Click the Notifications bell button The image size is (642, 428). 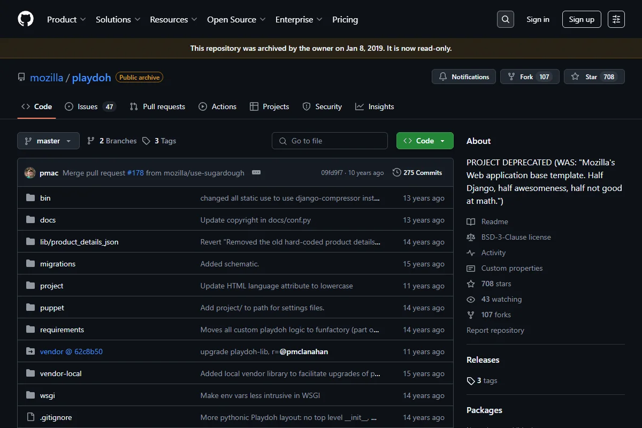[464, 77]
